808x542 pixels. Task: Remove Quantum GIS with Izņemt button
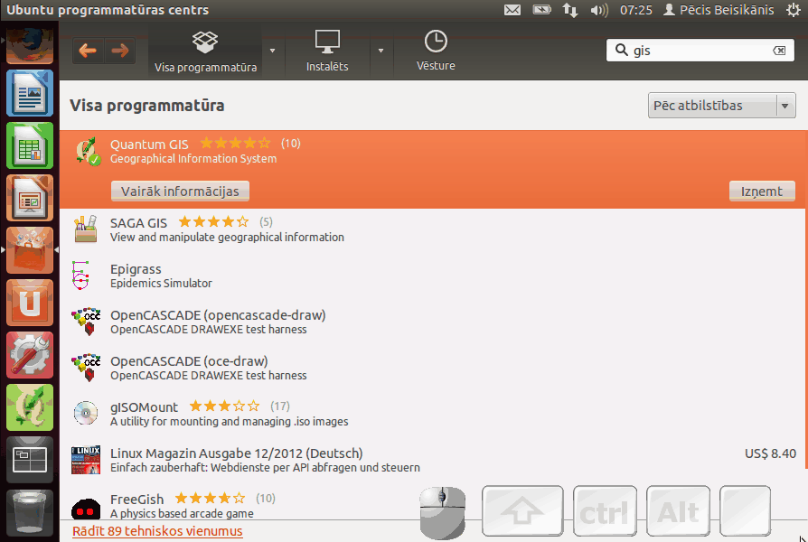[x=762, y=192]
